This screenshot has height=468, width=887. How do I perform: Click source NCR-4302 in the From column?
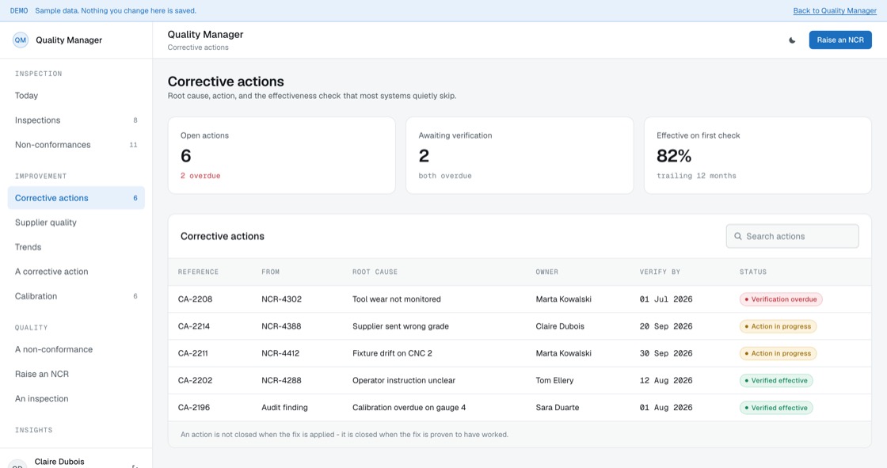click(x=281, y=299)
